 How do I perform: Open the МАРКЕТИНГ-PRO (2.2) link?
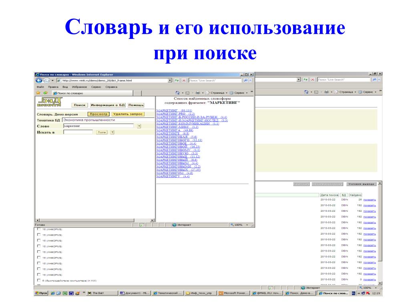pos(175,114)
